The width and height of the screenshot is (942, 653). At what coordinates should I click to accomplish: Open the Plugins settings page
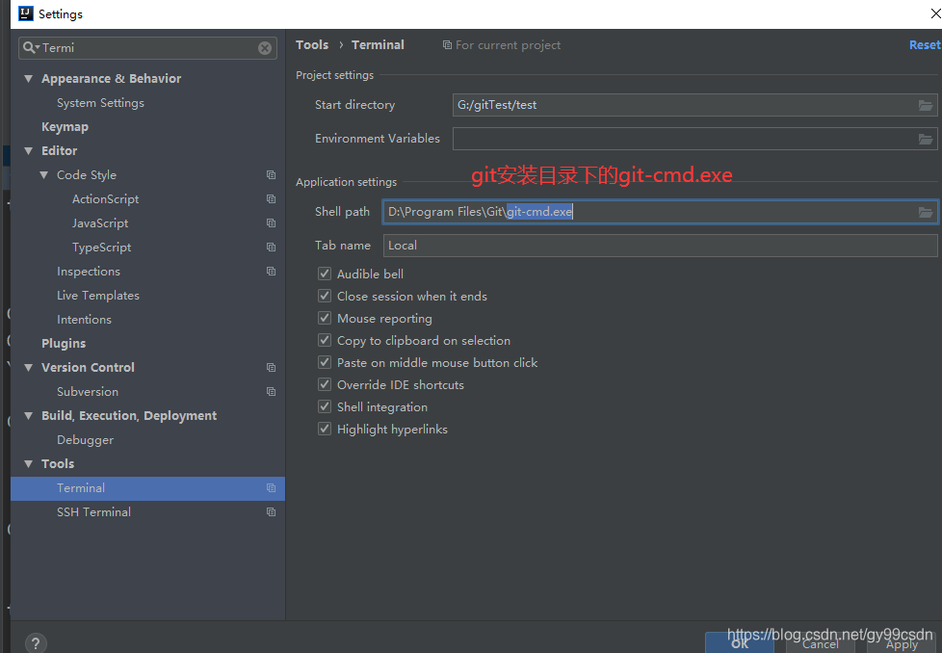tap(64, 344)
